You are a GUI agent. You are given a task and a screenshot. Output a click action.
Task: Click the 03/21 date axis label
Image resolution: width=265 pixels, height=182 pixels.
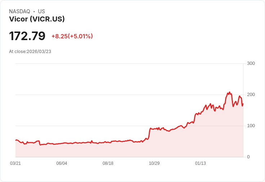pyautogui.click(x=15, y=163)
